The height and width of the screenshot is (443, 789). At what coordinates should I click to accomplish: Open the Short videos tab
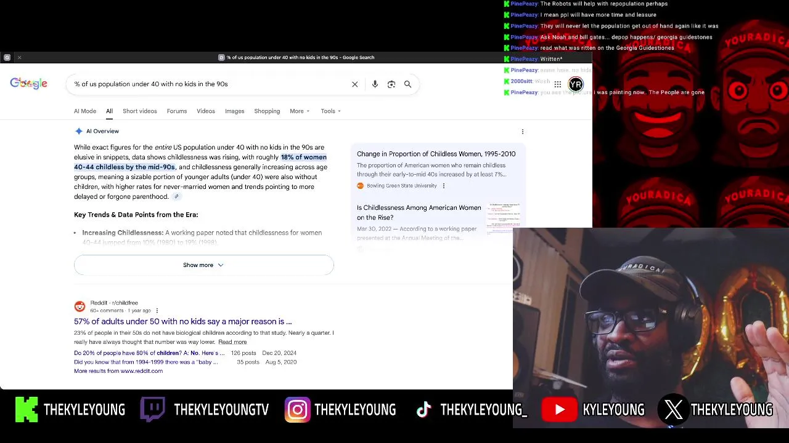tap(140, 111)
